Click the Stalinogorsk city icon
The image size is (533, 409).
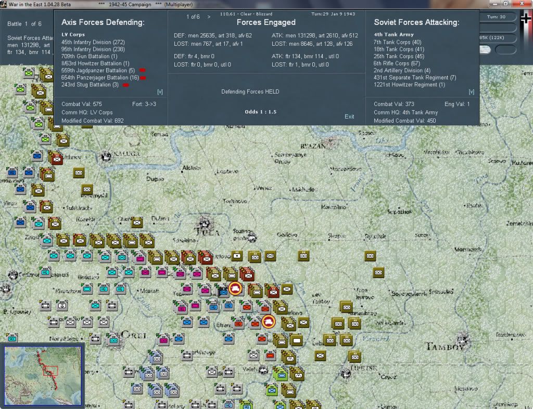[x=252, y=238]
